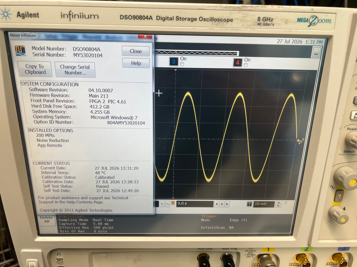Click the zero delay reset button
This screenshot has width=357, height=267.
pos(222,204)
